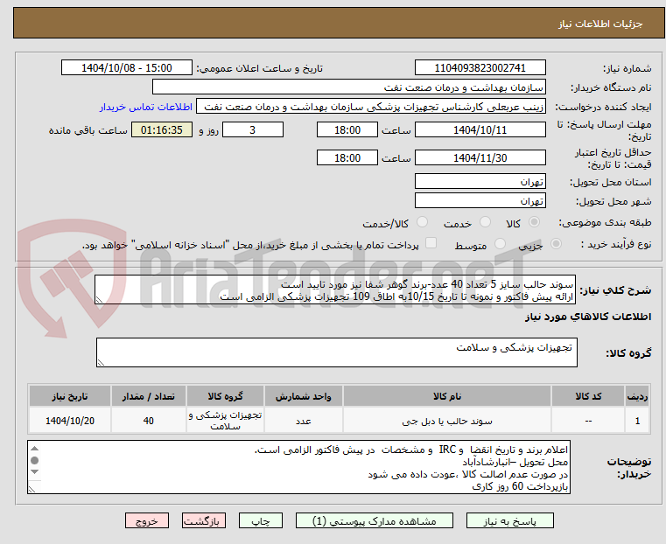This screenshot has width=666, height=544.
Task: Click the گروه کالا table column header
Action: (x=225, y=396)
